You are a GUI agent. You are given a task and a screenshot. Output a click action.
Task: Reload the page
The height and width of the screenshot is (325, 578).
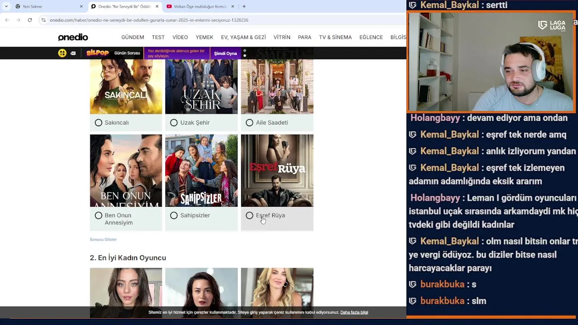(30, 20)
